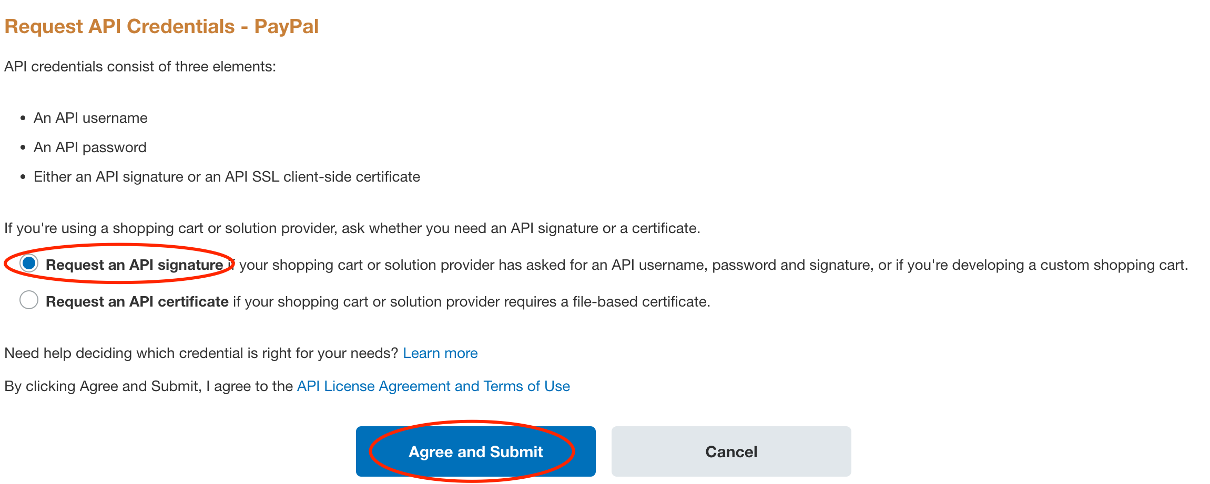
Task: Click the bold 'Request an API signature' label
Action: [x=134, y=265]
